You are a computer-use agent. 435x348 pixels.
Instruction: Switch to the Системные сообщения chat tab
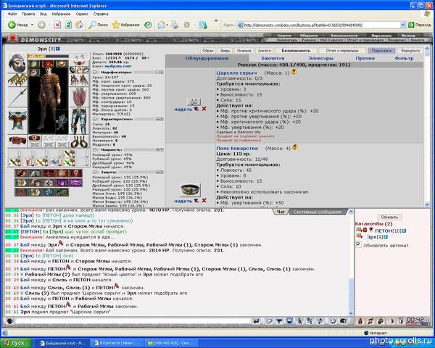tap(318, 212)
